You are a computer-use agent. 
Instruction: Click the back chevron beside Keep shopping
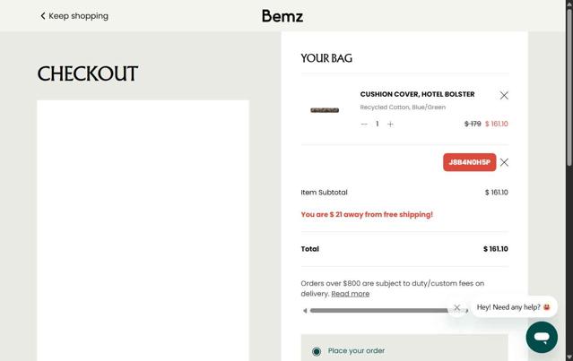point(42,16)
